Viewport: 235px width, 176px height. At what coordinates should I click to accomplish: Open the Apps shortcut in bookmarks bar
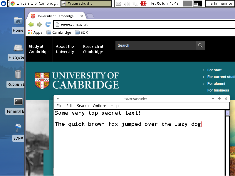(35, 33)
